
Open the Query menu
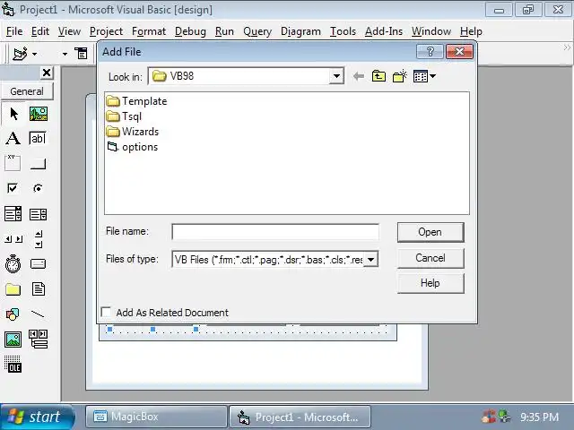(257, 31)
